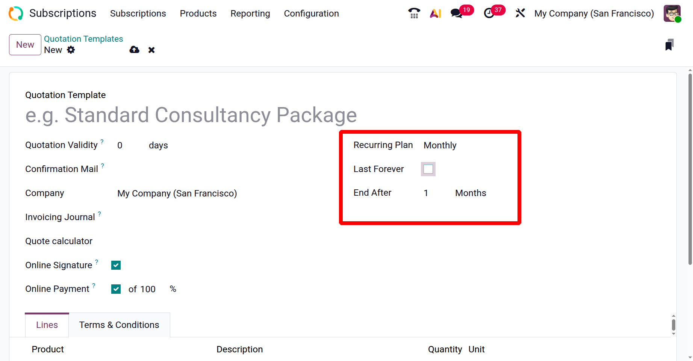Screen dimensions: 693x361
Task: Launch the AI assistant icon
Action: [435, 14]
